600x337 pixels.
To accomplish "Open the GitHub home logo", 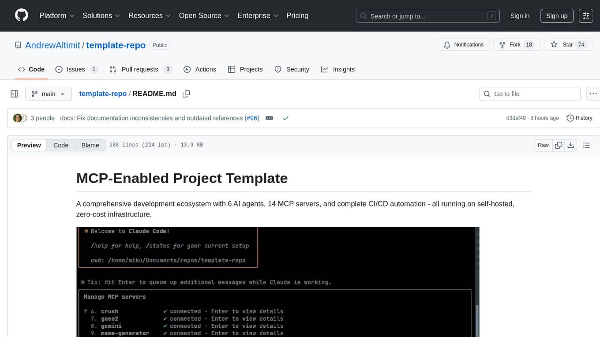I will point(22,15).
